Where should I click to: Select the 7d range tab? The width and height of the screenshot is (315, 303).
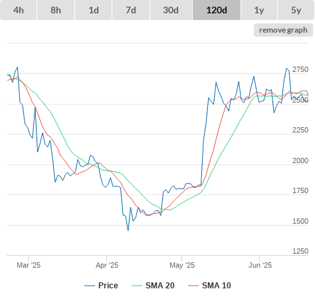(x=131, y=10)
